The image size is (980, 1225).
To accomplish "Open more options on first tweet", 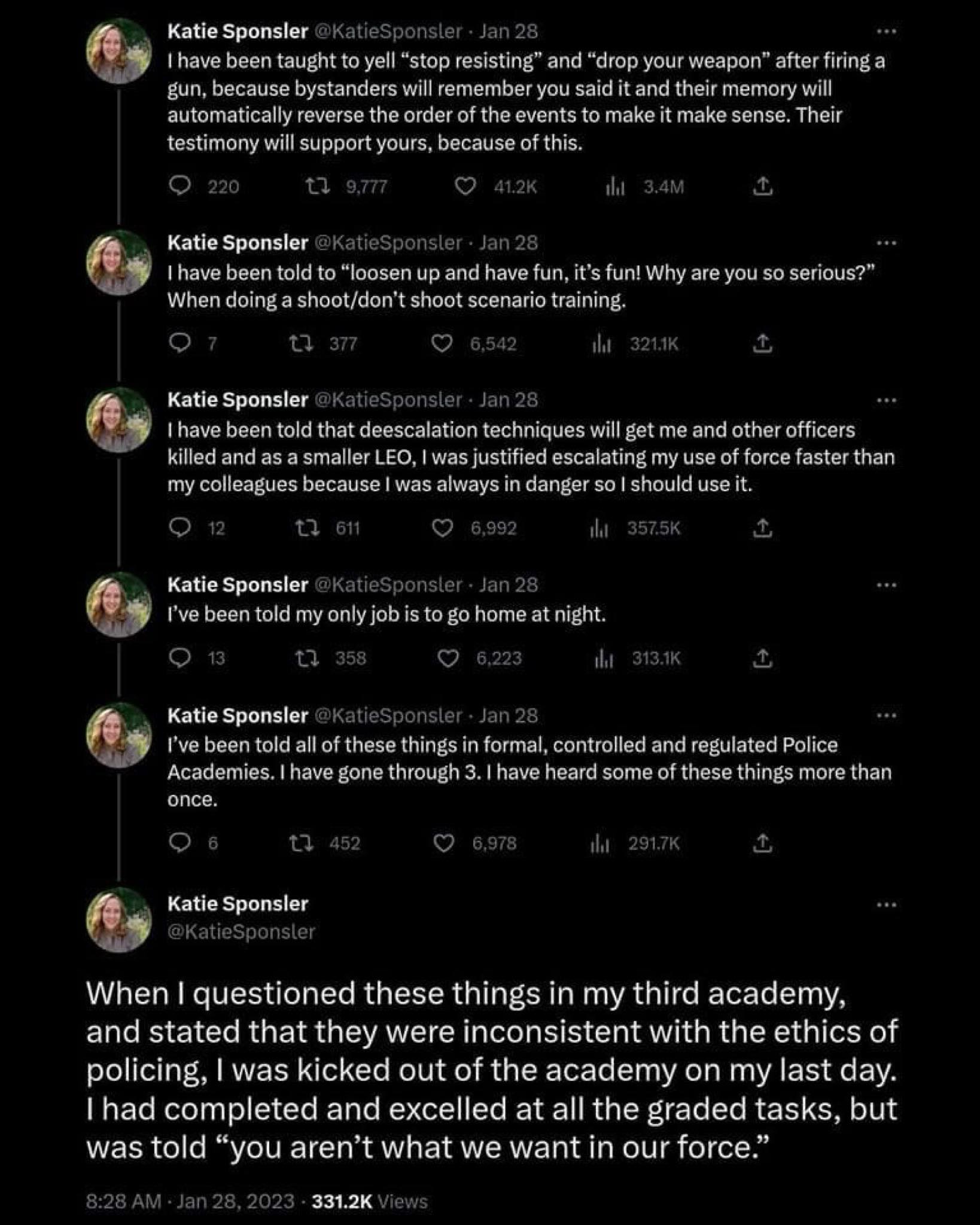I will (x=886, y=31).
